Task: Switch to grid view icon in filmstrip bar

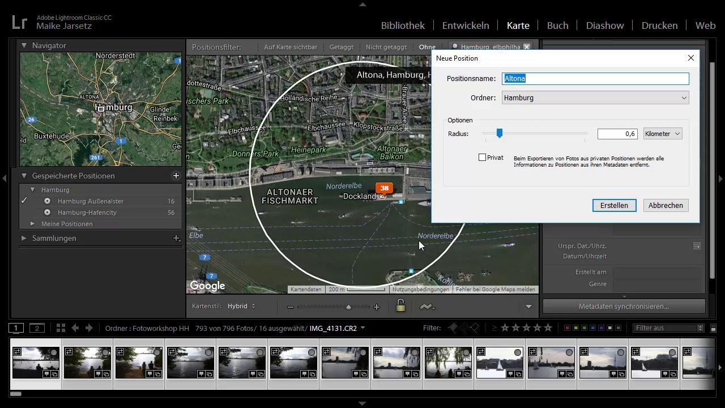Action: [x=61, y=328]
